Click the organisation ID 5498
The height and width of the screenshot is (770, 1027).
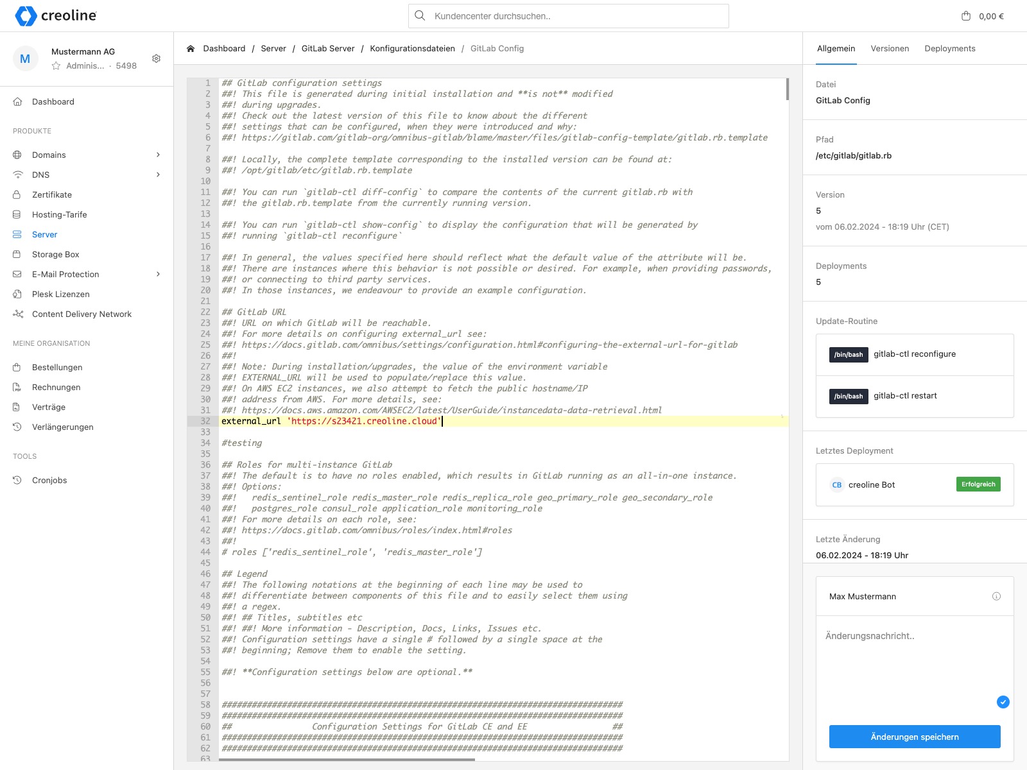point(126,65)
